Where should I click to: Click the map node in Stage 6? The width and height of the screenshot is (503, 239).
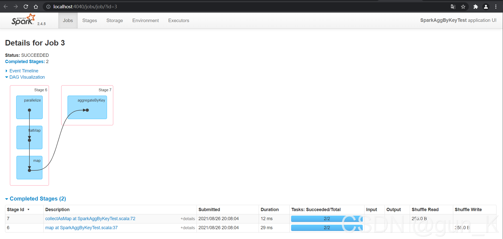pyautogui.click(x=29, y=168)
